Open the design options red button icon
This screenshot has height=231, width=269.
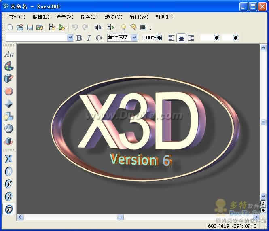9,91
